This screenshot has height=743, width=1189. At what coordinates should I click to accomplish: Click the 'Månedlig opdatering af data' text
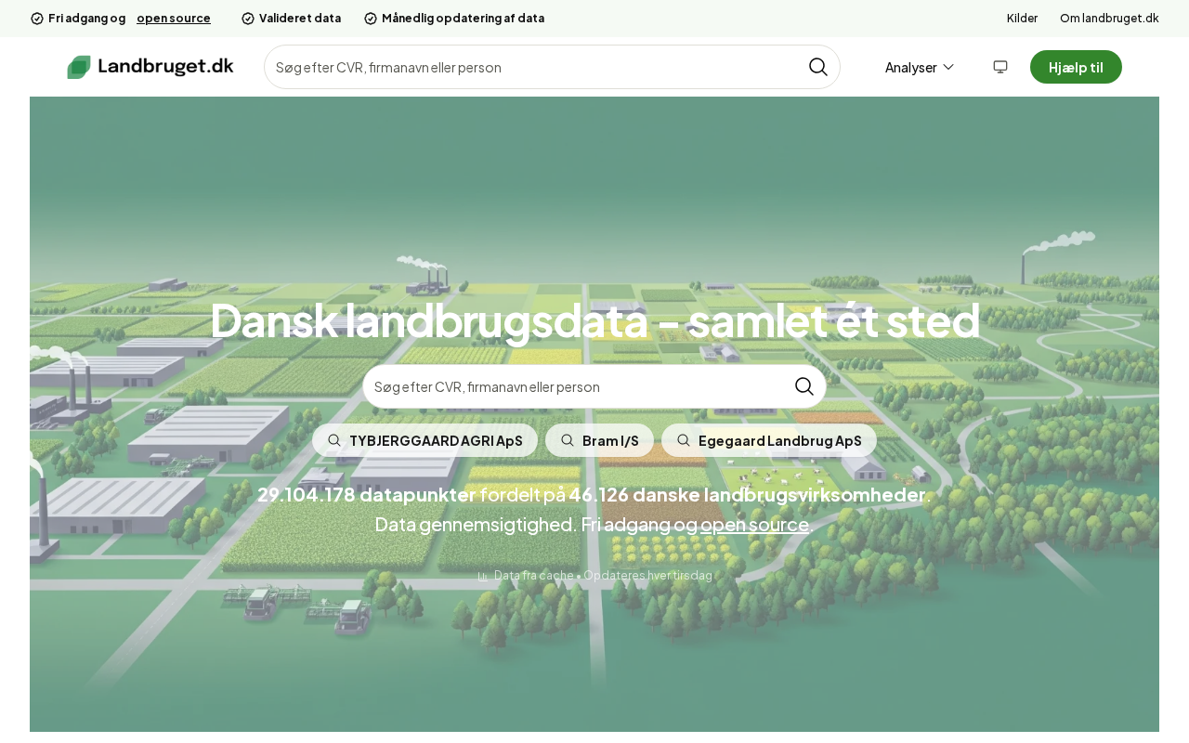(464, 19)
